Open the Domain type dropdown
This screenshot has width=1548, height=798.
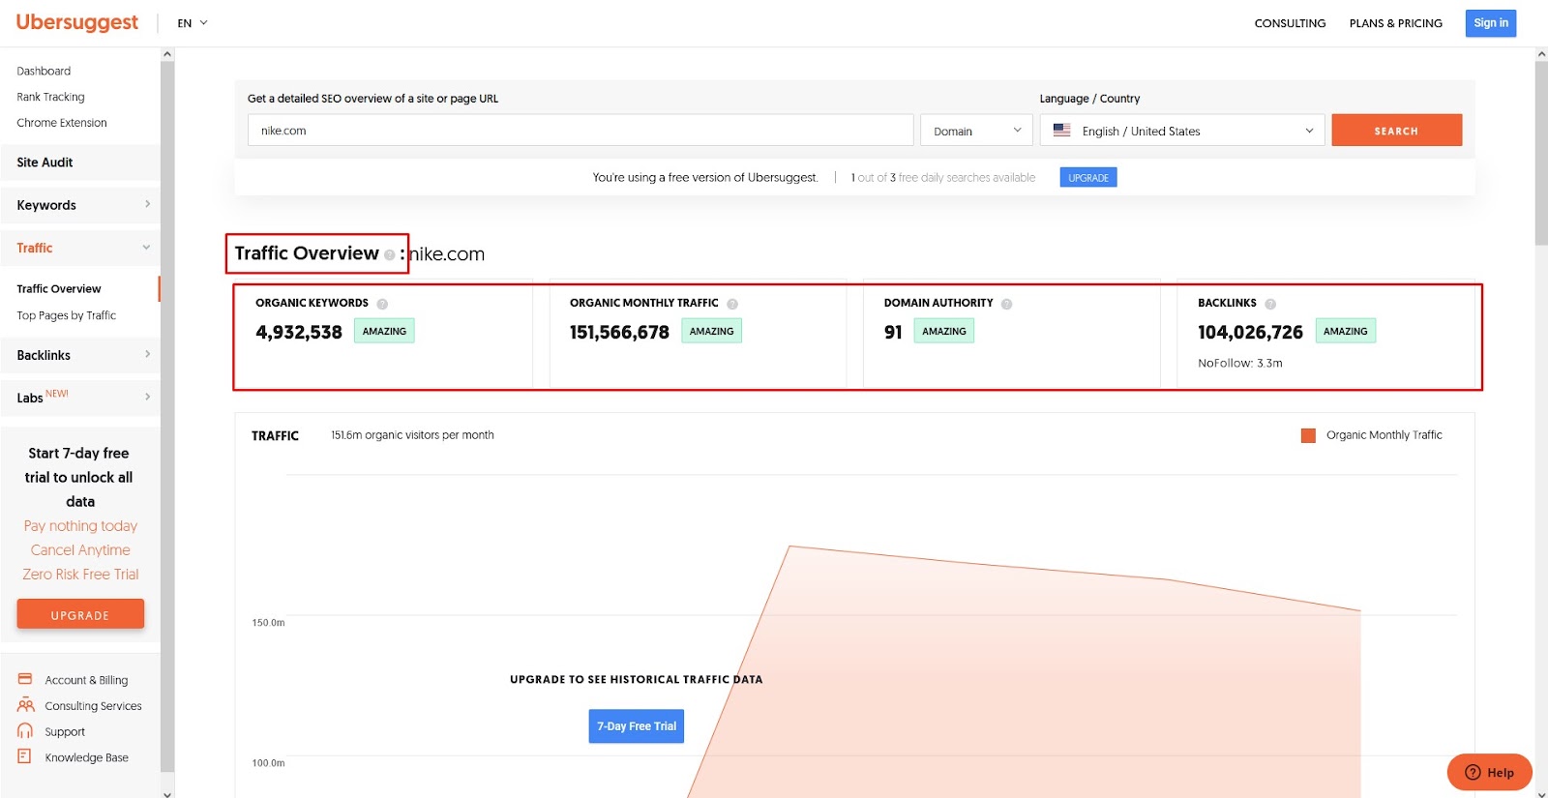pos(976,131)
